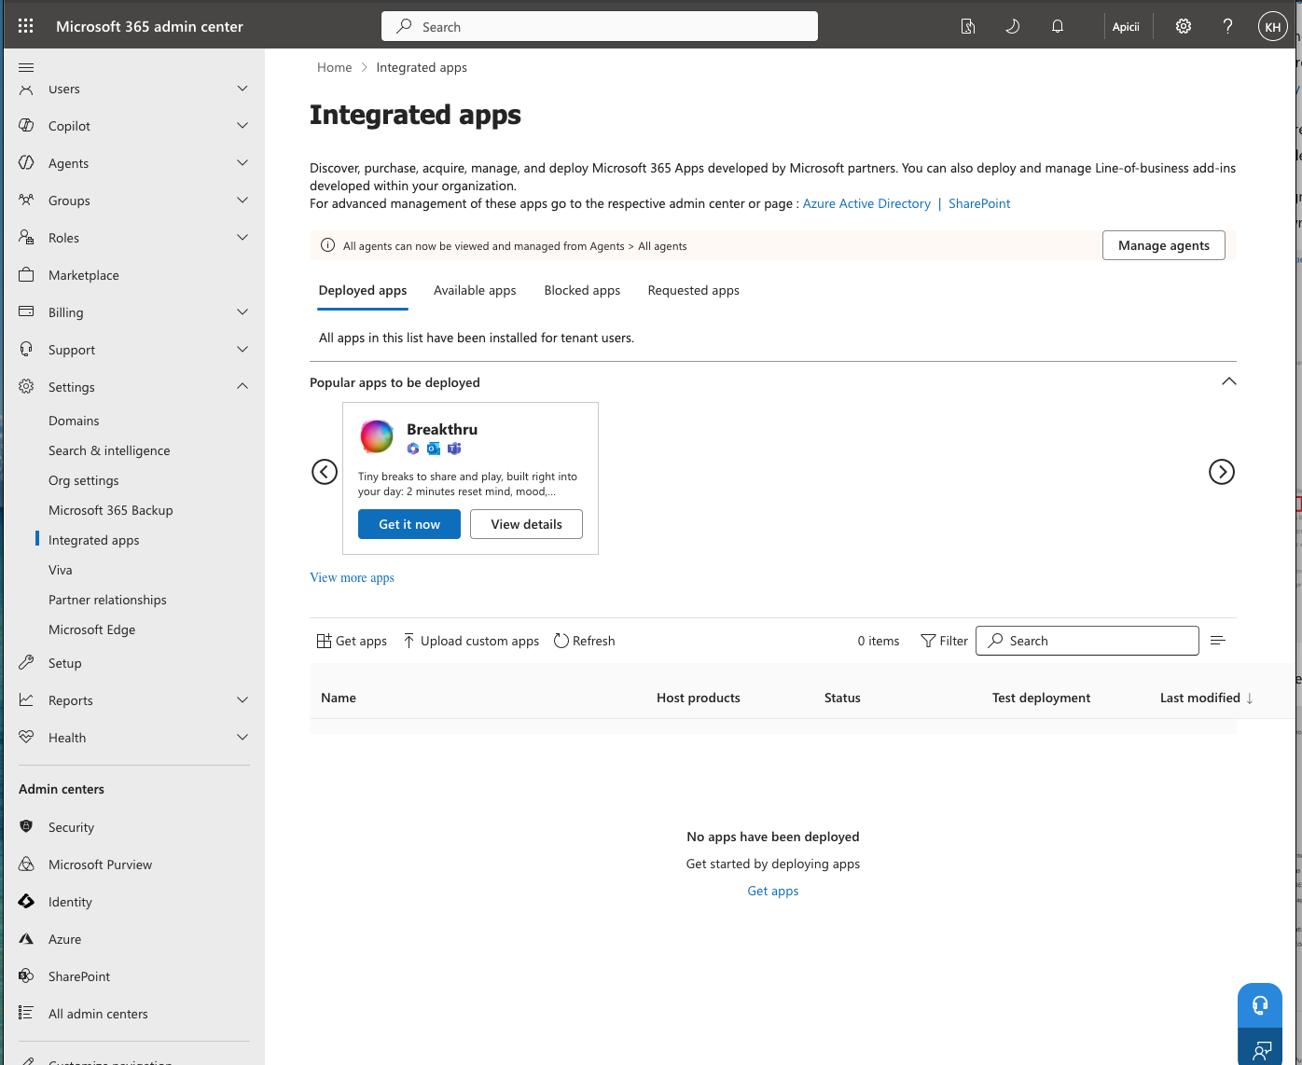Click the Reports chart icon
Screen dimensions: 1302x1065
point(26,699)
